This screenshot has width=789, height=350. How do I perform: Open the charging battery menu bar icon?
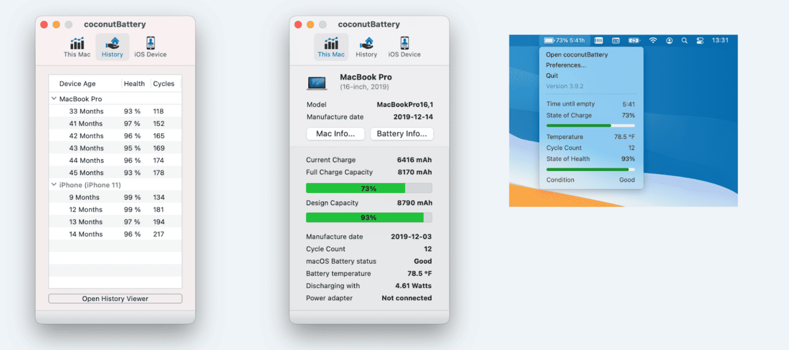[x=634, y=40]
